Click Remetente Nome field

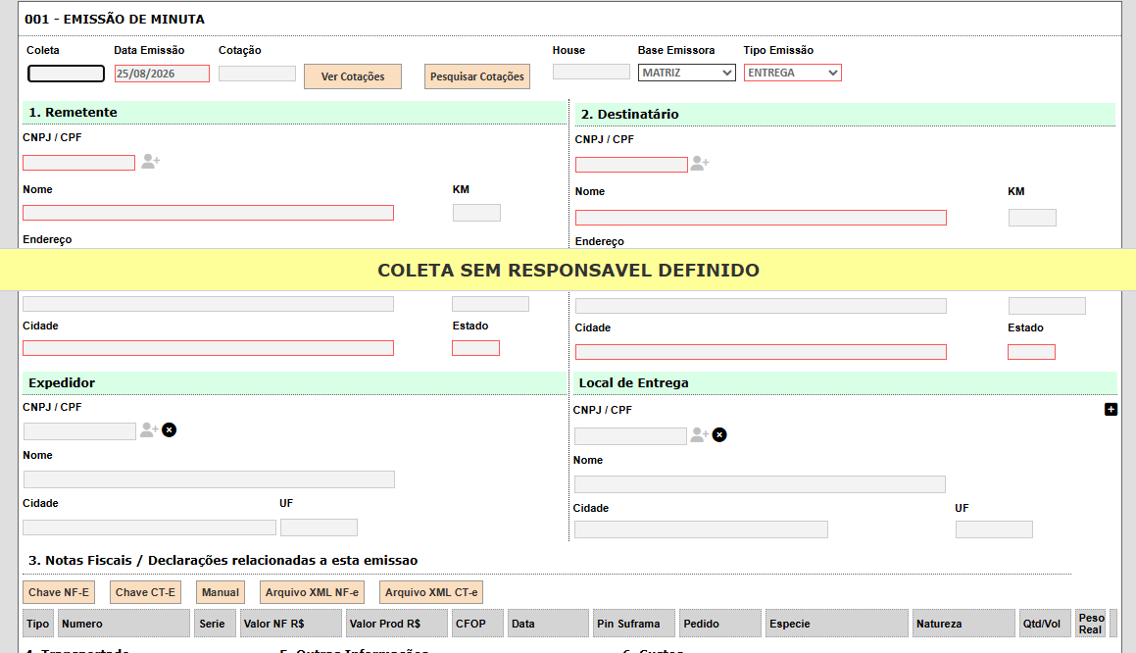point(208,213)
